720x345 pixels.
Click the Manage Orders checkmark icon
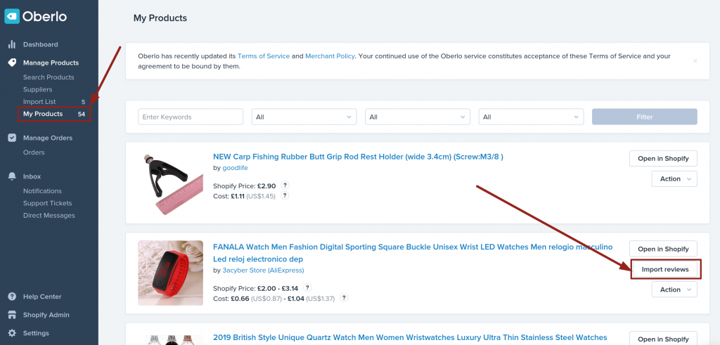[12, 138]
